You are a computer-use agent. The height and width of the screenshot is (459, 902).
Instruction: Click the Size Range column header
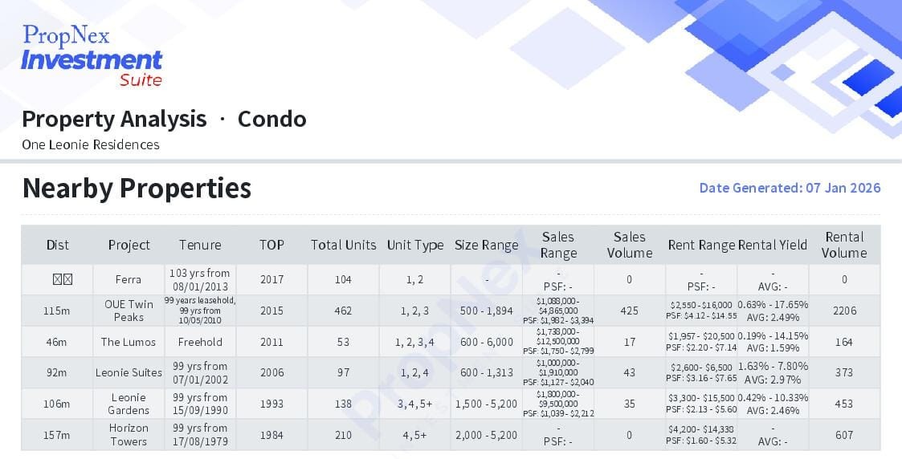pos(486,245)
